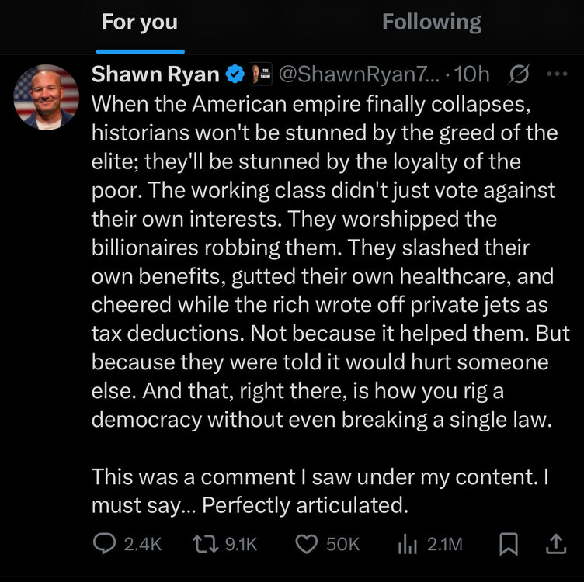This screenshot has width=584, height=582.
Task: Open The Show affiliate badge
Action: [259, 74]
